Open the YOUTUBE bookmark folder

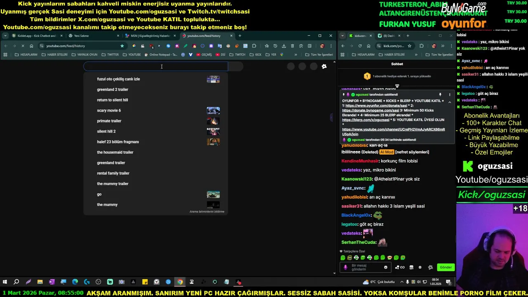tap(132, 54)
